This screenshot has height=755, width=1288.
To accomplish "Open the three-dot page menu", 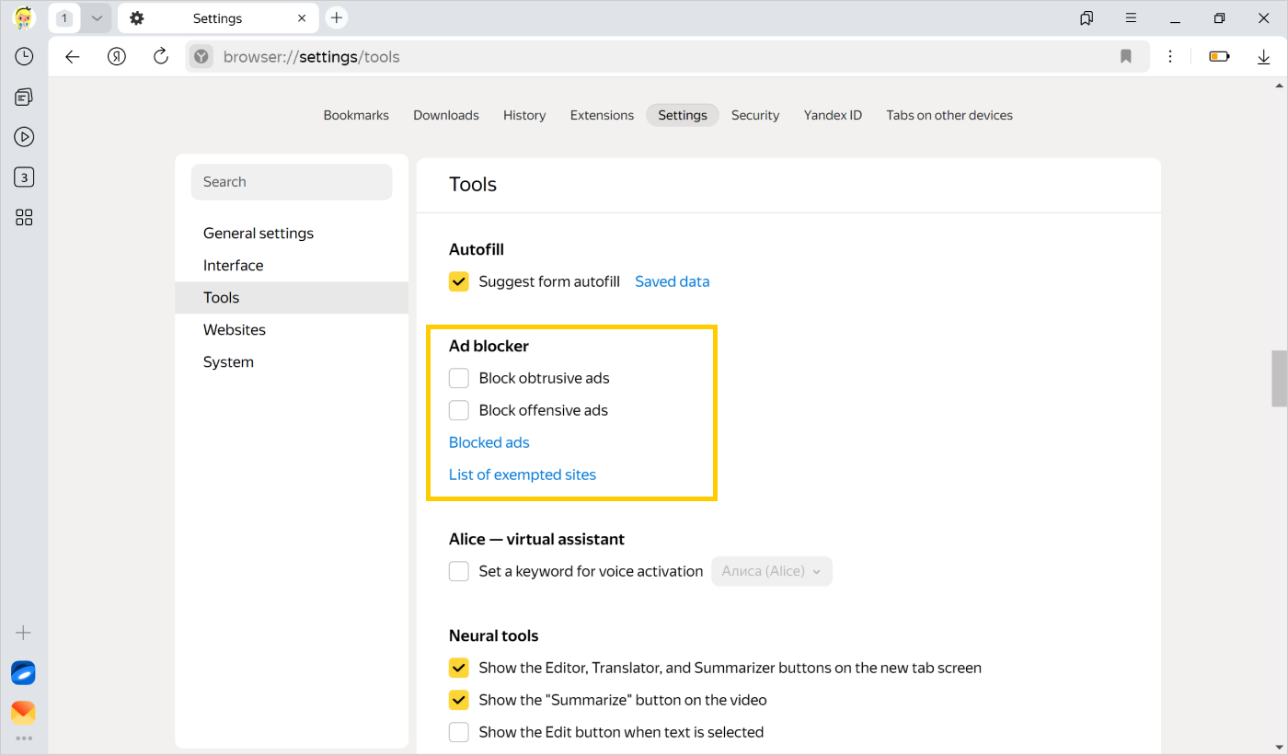I will [x=1170, y=56].
